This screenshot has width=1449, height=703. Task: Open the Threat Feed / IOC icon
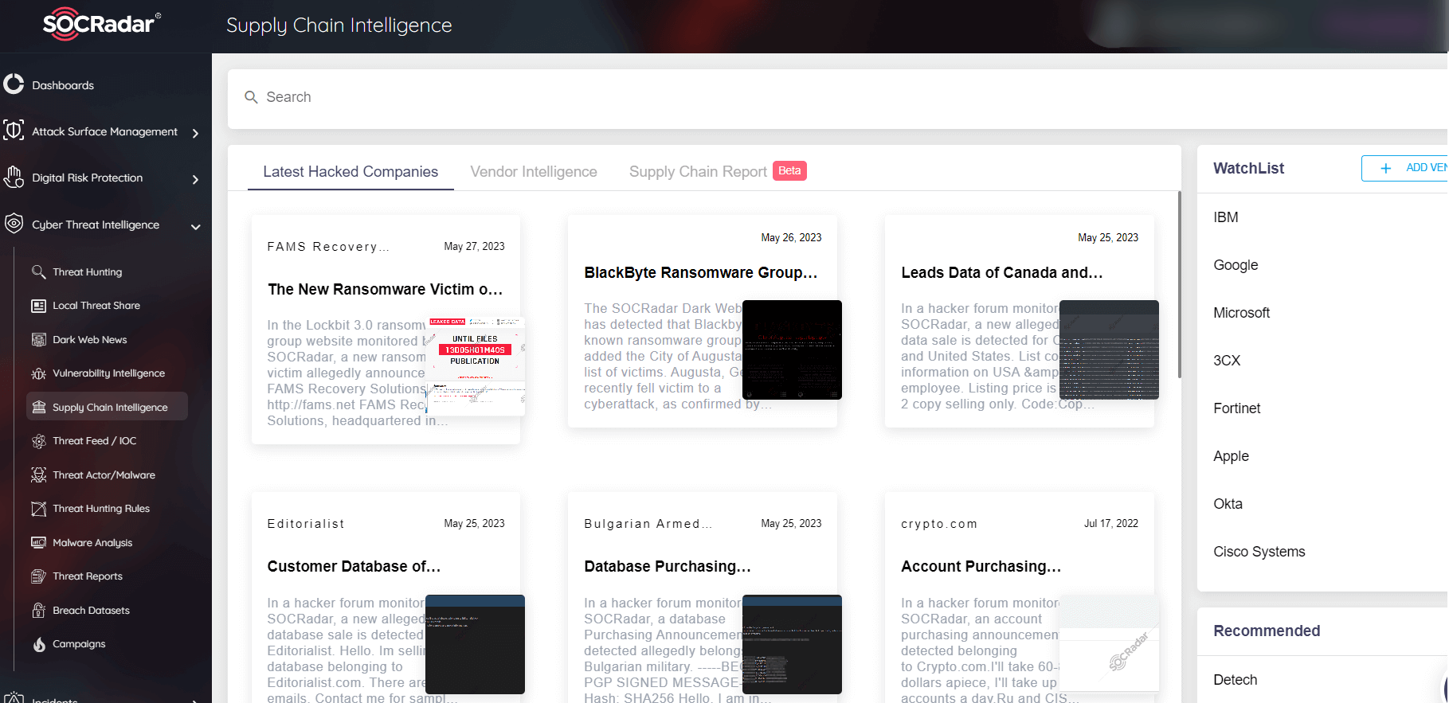coord(38,441)
